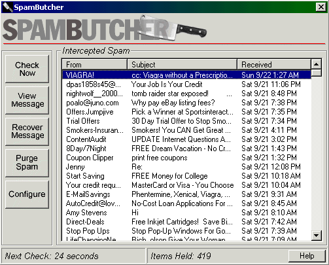Image resolution: width=329 pixels, height=265 pixels.
Task: Select the Stop Pop Ups message
Action: pos(186,231)
